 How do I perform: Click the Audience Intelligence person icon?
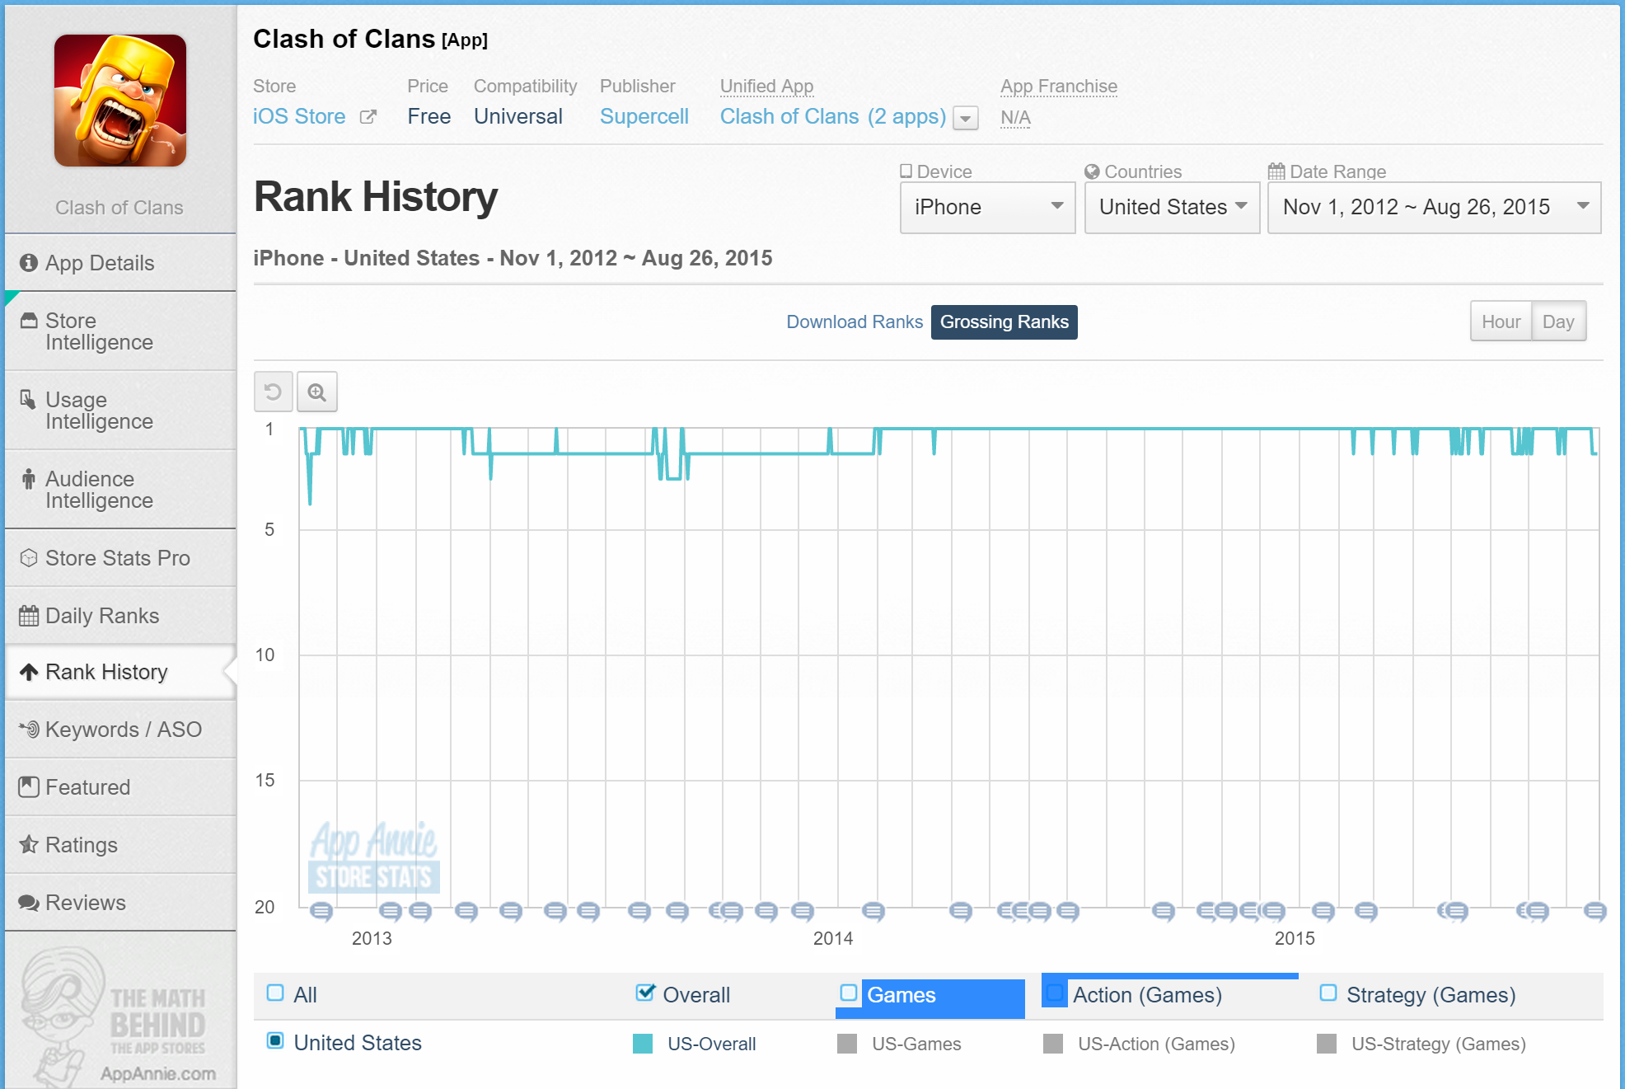pos(29,479)
